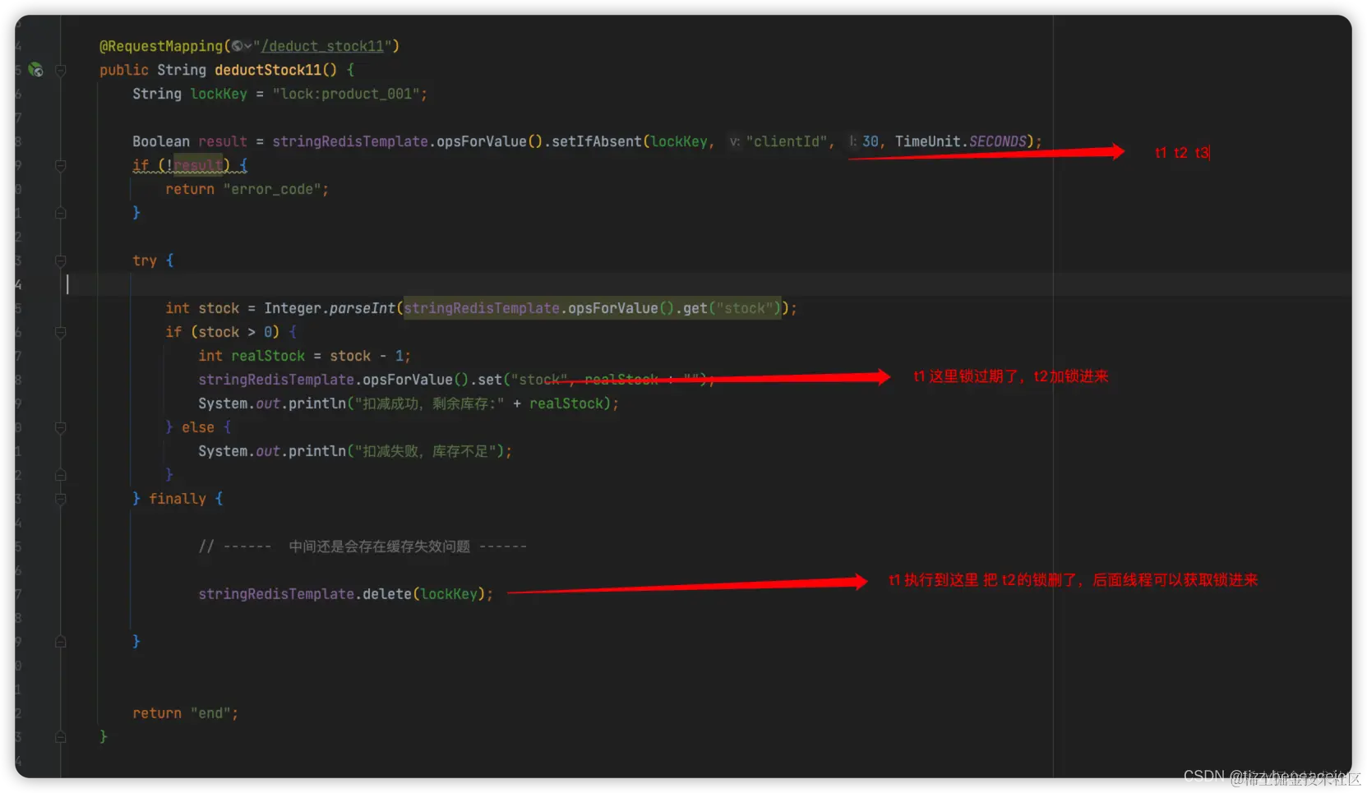Collapse the if (stock > 0) fold marker

tap(60, 333)
